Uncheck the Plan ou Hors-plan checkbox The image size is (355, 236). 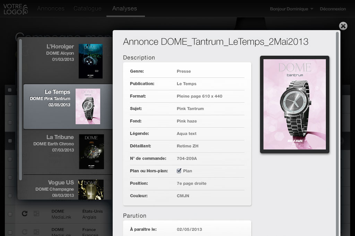pos(179,171)
